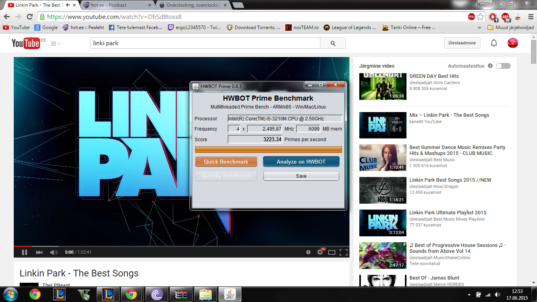Toggle the Automaatesitus autoplay switch

pos(503,66)
